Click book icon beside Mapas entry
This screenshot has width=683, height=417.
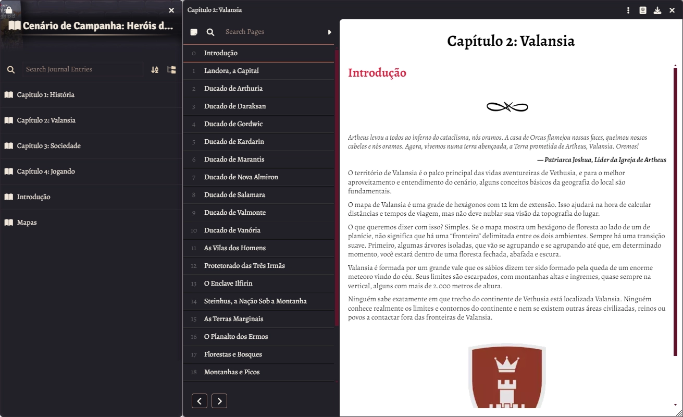[x=8, y=223]
